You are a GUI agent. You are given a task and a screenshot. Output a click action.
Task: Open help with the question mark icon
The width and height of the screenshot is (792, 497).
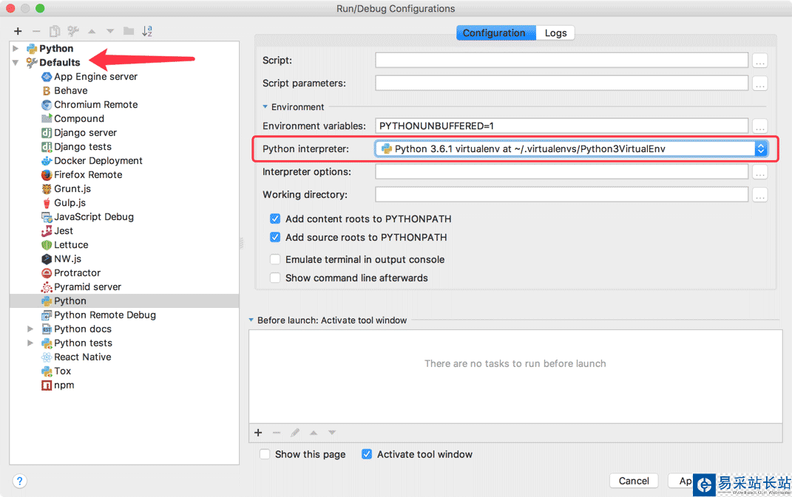(x=19, y=481)
